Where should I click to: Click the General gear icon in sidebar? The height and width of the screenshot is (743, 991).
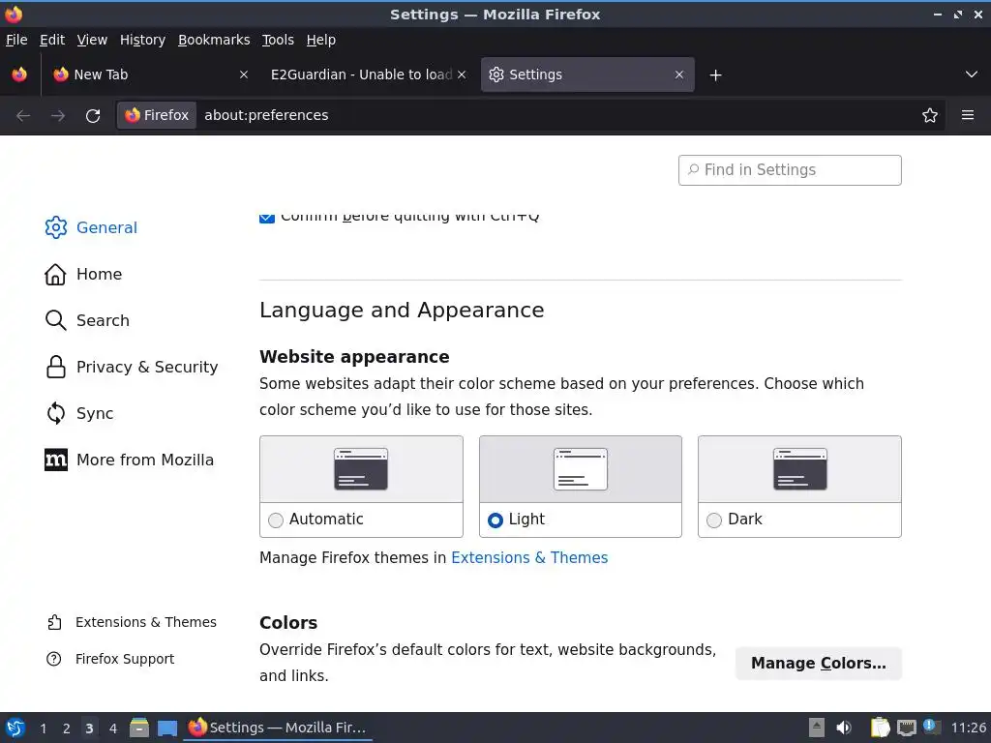coord(55,227)
